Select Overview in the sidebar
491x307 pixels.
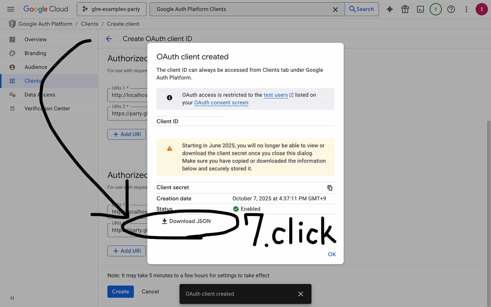point(35,40)
